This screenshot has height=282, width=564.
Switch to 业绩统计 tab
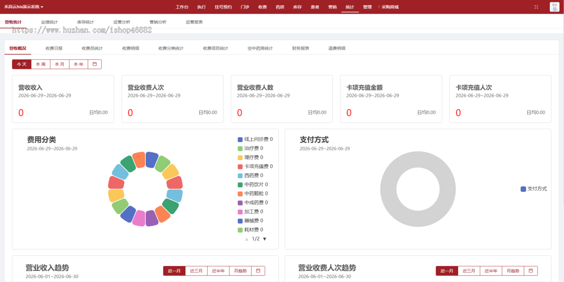point(49,22)
